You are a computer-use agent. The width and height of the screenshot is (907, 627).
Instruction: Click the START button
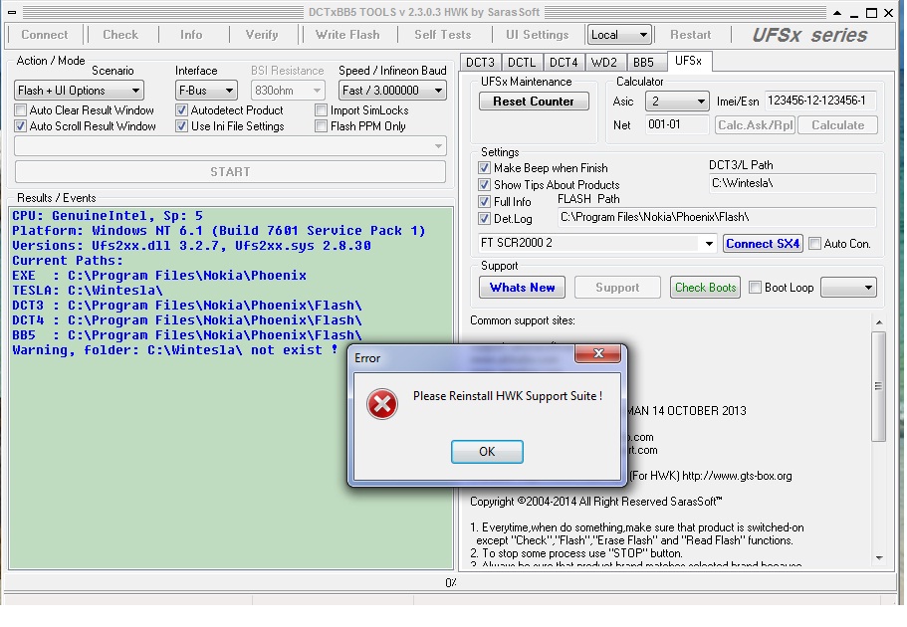click(230, 172)
